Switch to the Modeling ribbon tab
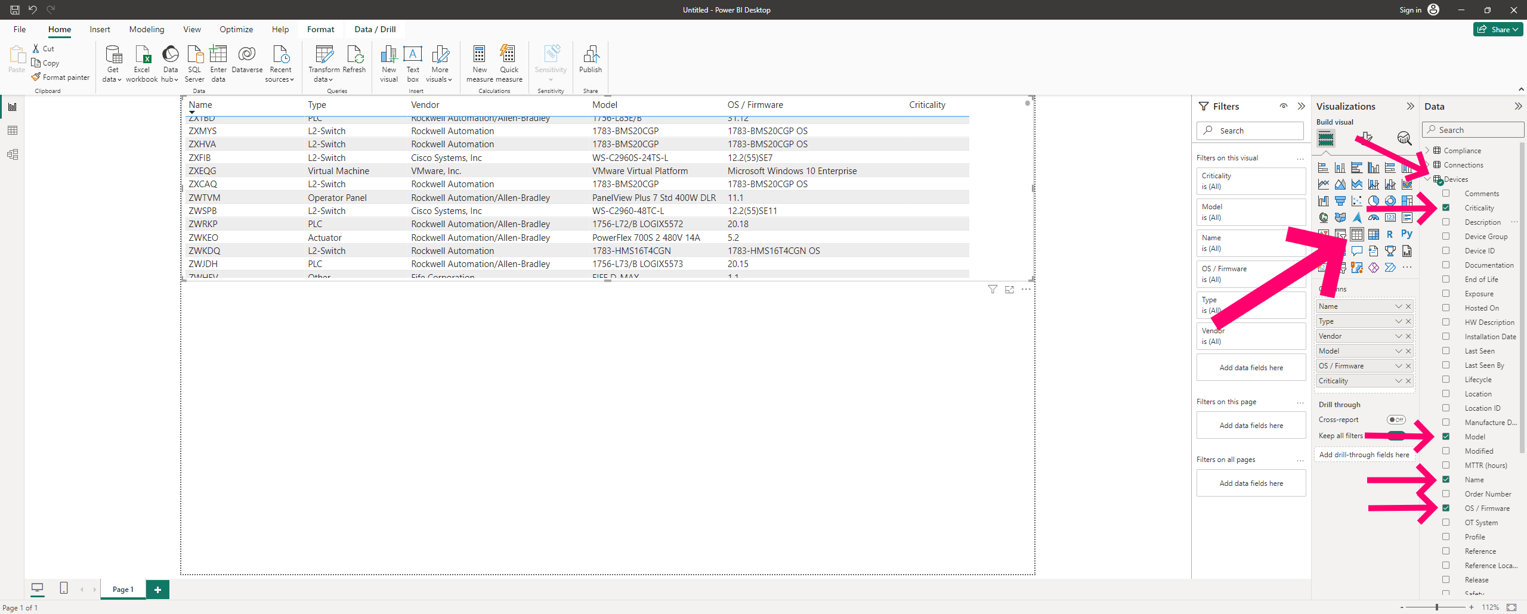The image size is (1527, 614). point(146,29)
